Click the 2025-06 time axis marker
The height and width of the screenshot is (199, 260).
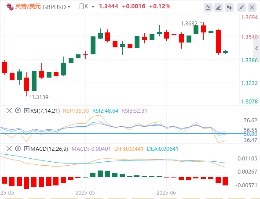tap(166, 193)
